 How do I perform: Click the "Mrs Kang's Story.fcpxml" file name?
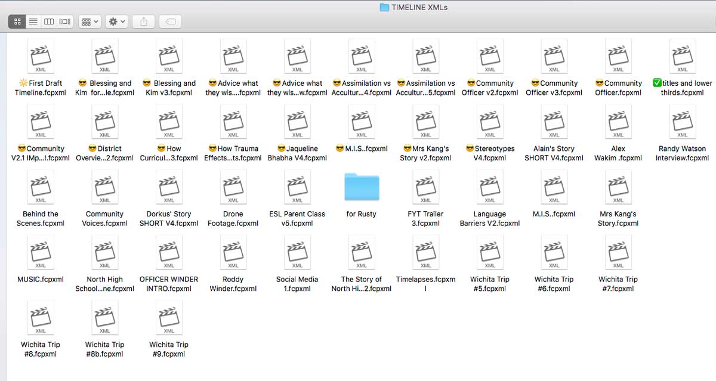pos(618,219)
